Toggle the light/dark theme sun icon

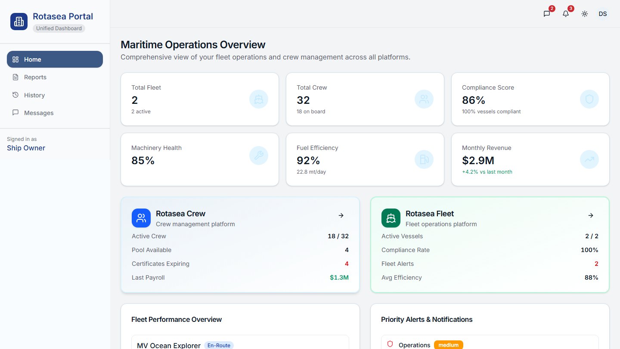584,14
